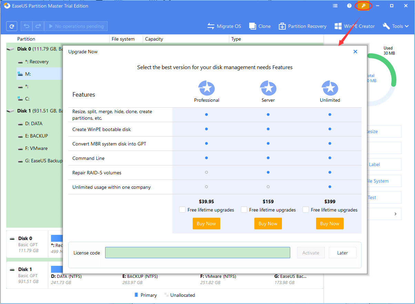Click the Clone icon in toolbar
415x304 pixels.
click(253, 26)
